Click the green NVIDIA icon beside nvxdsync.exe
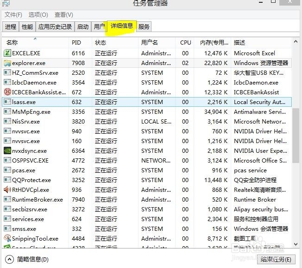The height and width of the screenshot is (268, 302). click(7, 150)
